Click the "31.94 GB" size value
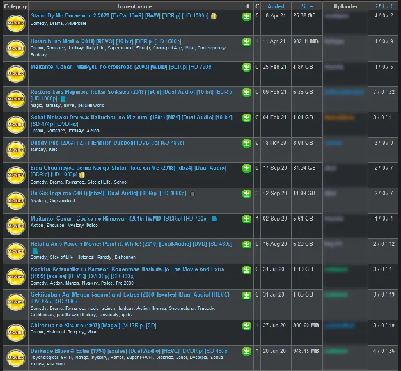 click(304, 168)
